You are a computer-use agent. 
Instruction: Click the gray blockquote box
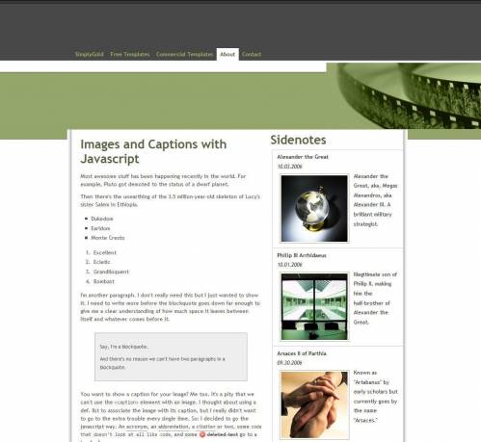(171, 357)
